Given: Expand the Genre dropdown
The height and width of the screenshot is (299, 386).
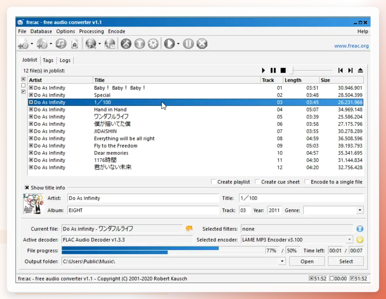Looking at the screenshot, I should pyautogui.click(x=360, y=210).
